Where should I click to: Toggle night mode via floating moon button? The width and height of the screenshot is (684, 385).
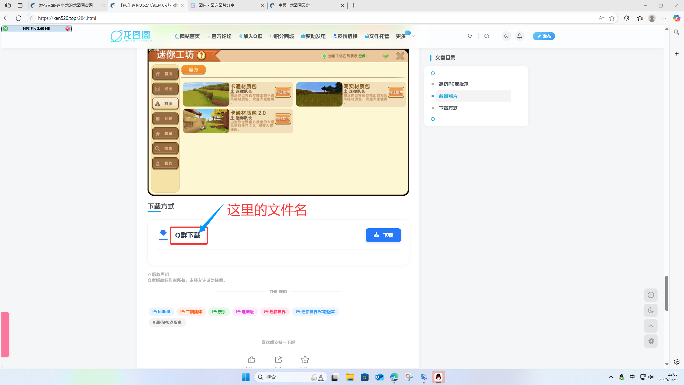[x=651, y=310]
